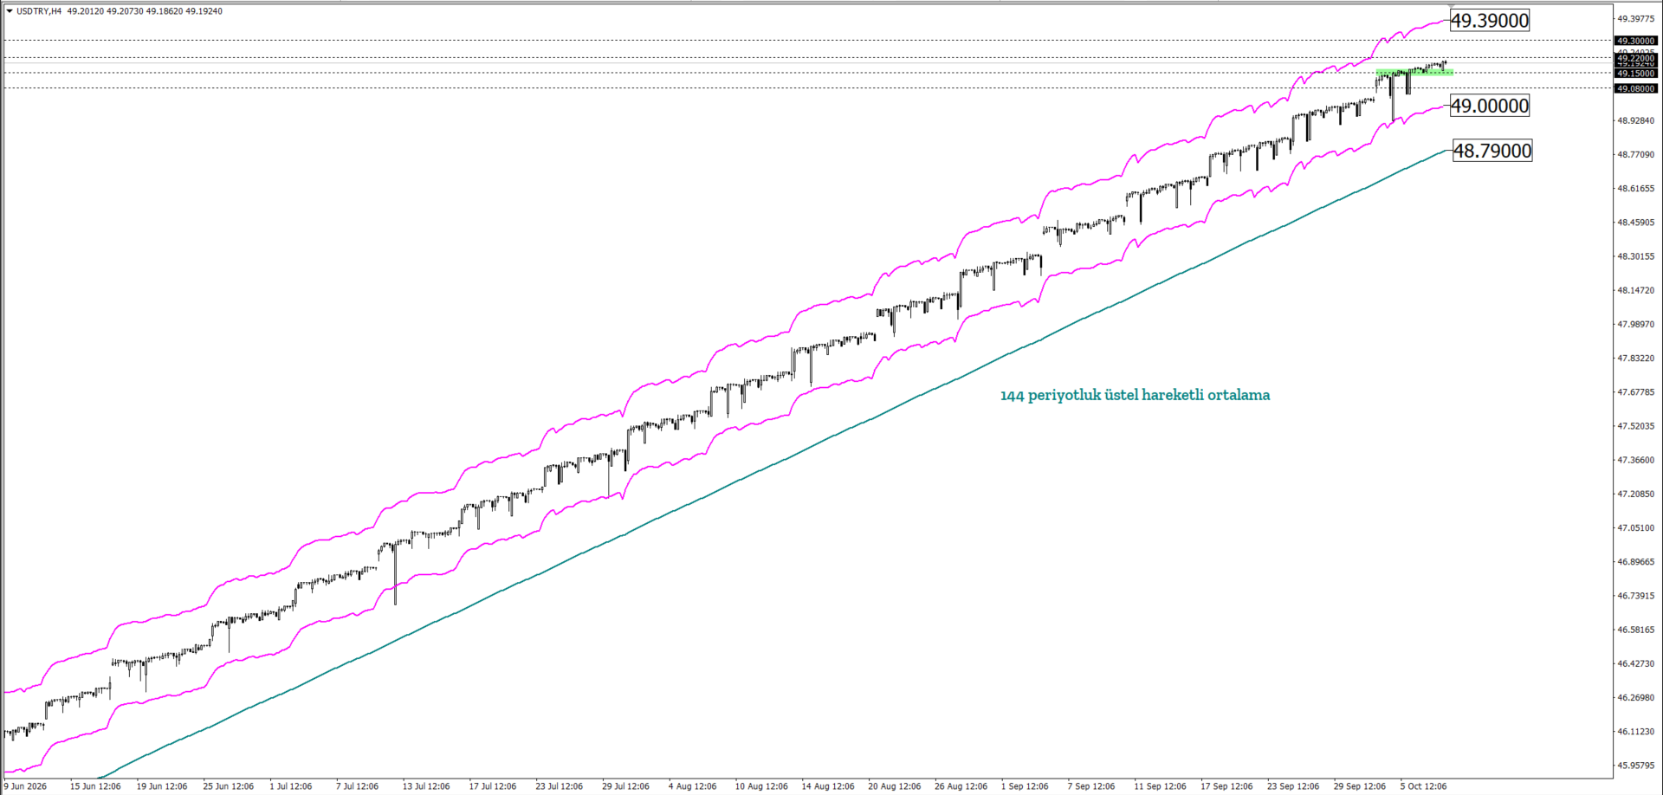Click the 48.77090 price scale value
The image size is (1663, 795).
click(x=1635, y=154)
